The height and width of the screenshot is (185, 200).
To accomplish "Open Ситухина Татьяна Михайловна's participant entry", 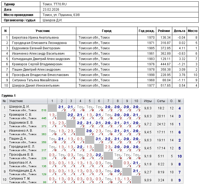I will 34,80.
